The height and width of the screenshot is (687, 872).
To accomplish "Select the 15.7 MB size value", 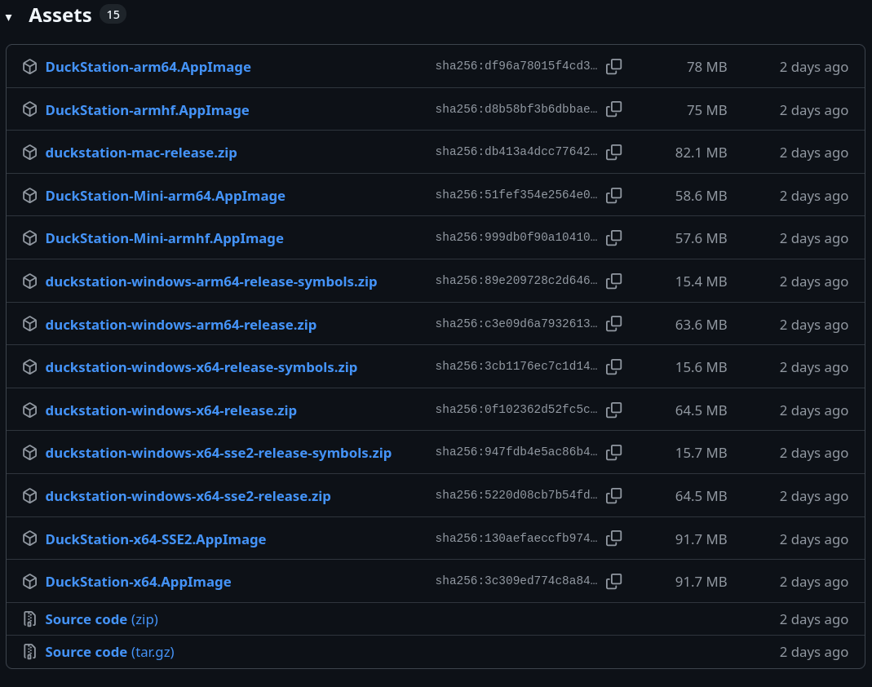I will pos(702,453).
